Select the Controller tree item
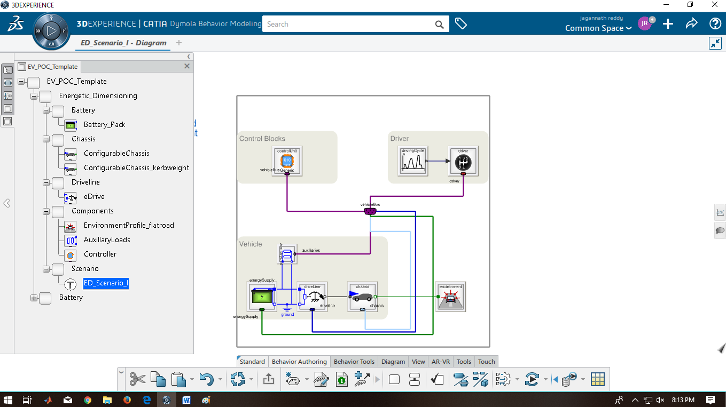Image resolution: width=726 pixels, height=407 pixels. [x=100, y=254]
